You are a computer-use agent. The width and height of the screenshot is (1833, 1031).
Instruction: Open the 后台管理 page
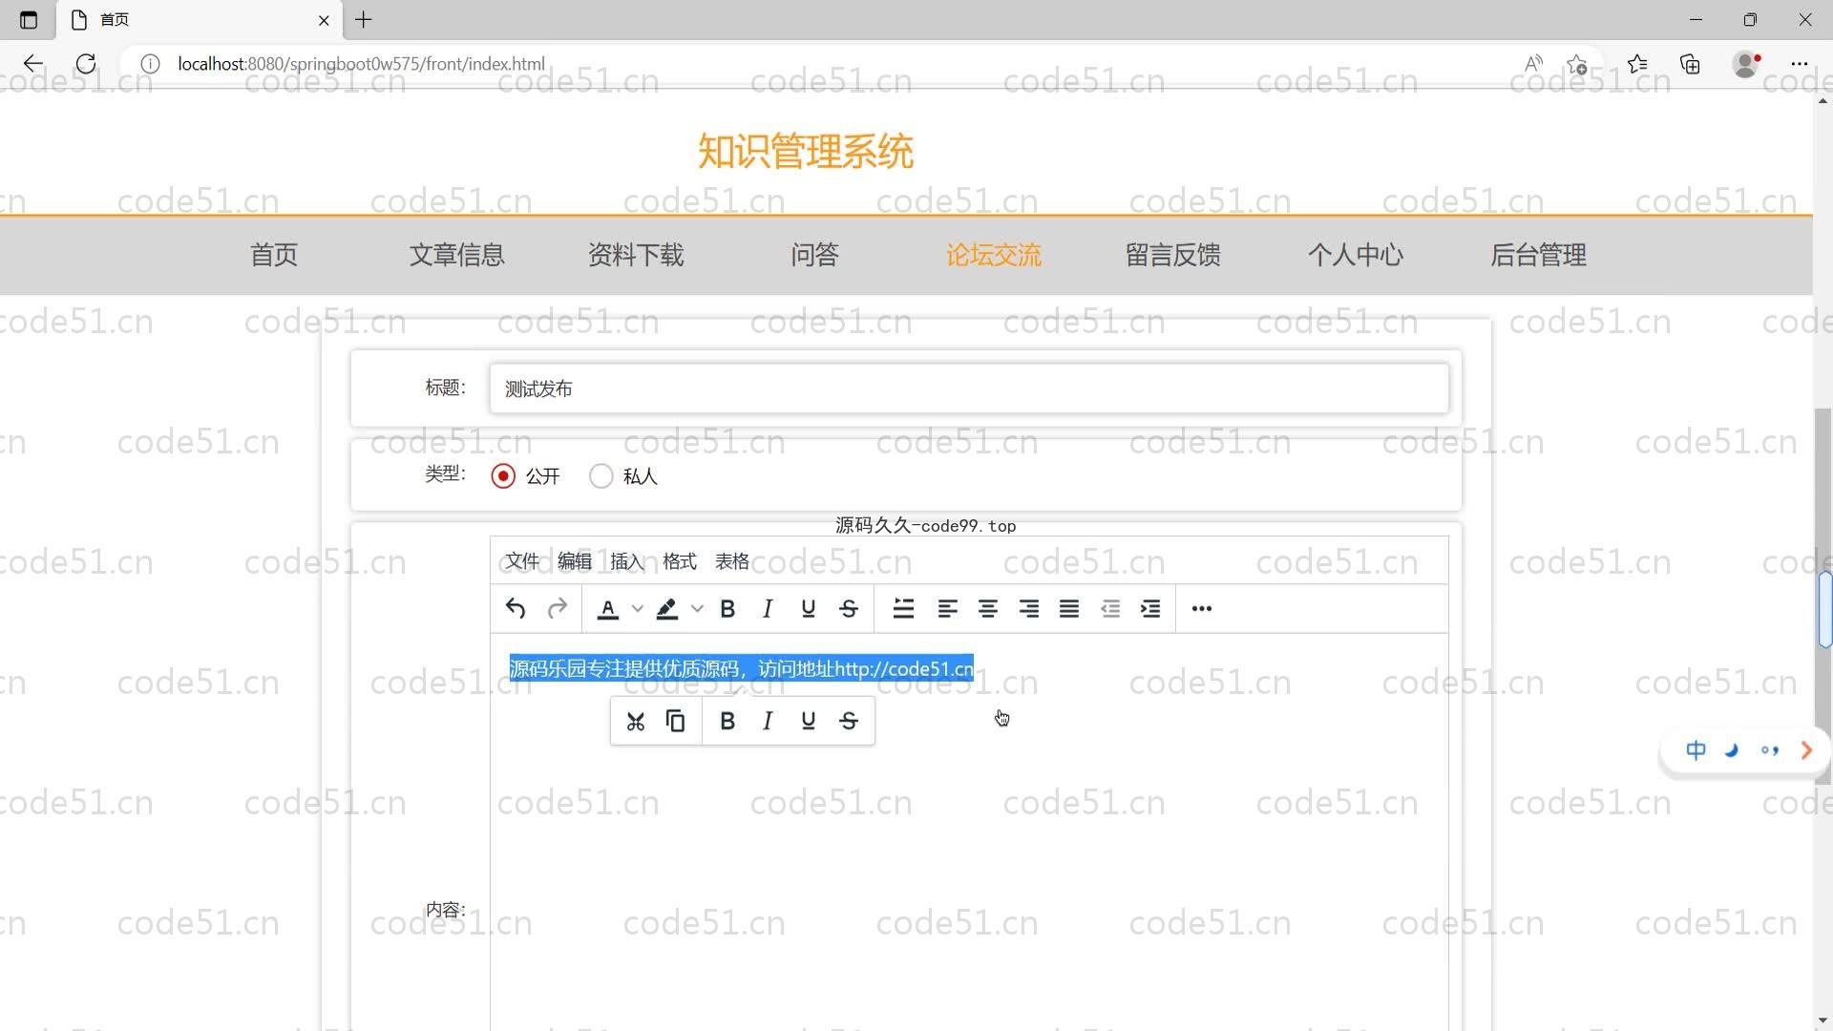[1539, 255]
